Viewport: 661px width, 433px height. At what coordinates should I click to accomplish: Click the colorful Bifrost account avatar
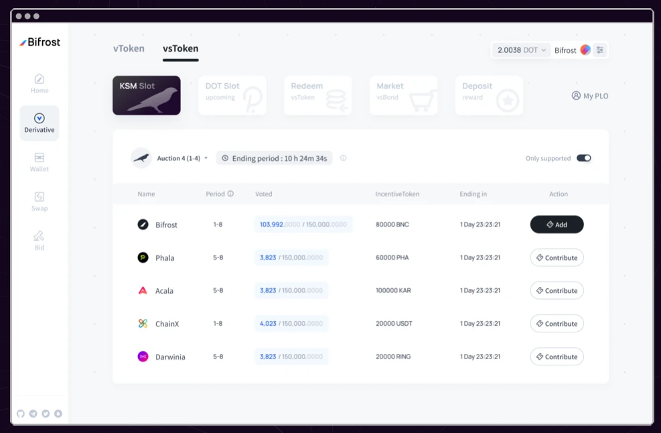click(585, 50)
